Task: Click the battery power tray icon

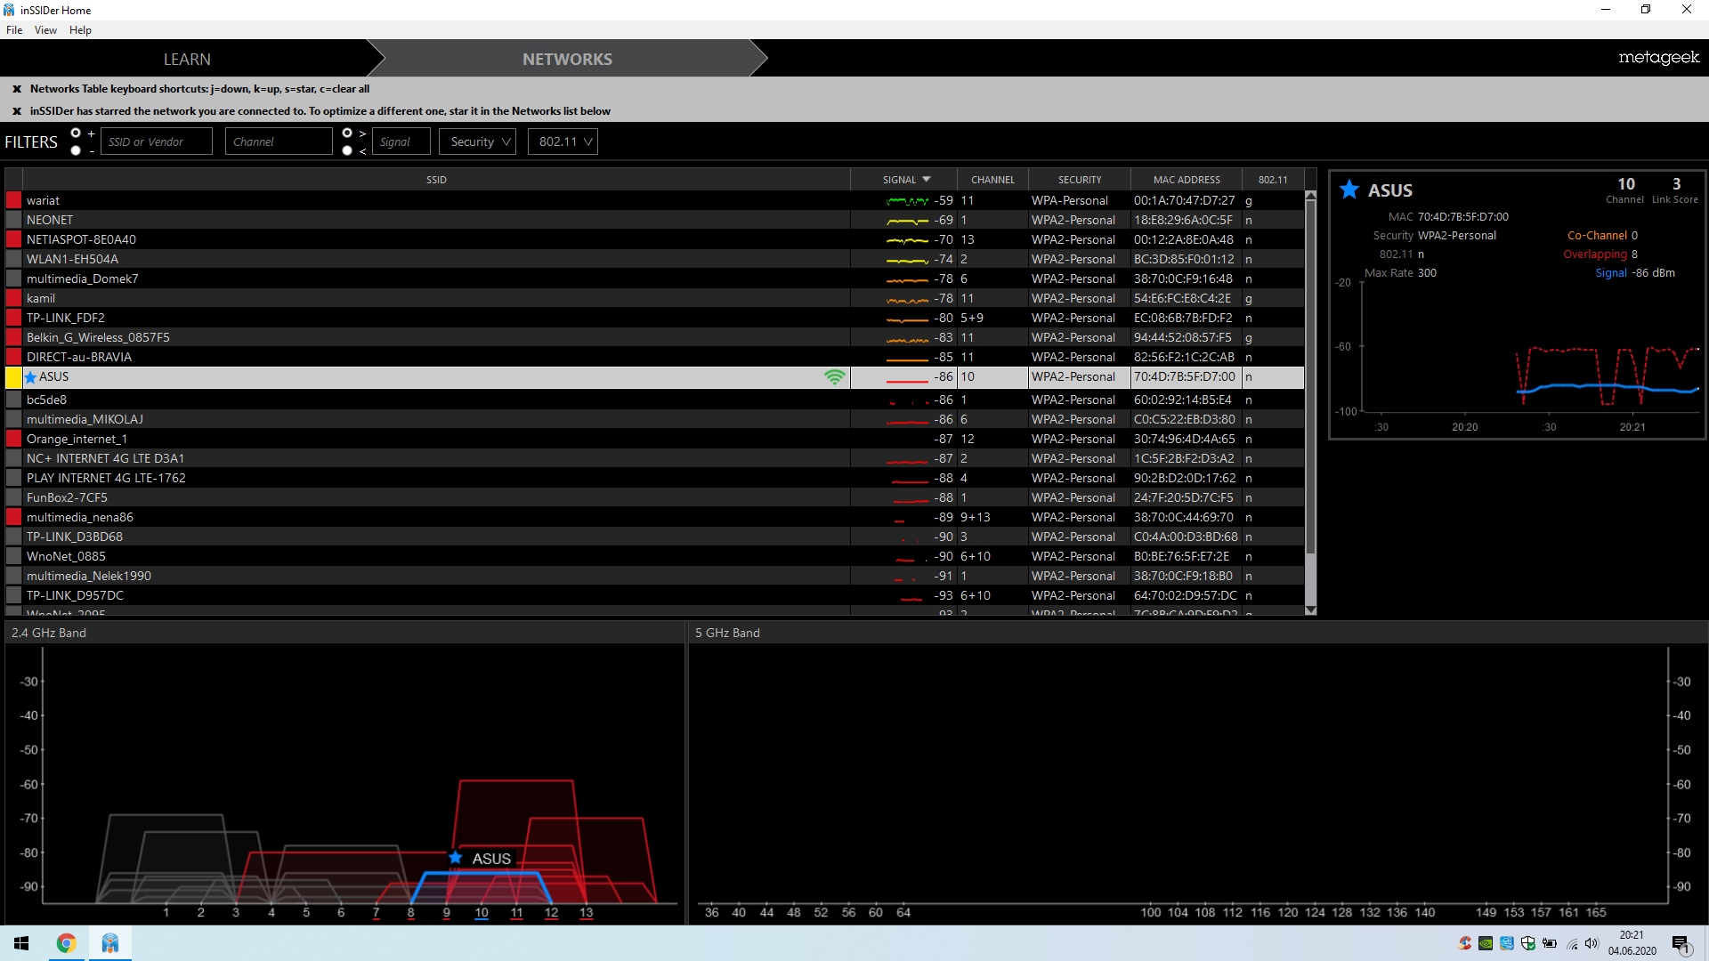Action: click(x=1550, y=943)
